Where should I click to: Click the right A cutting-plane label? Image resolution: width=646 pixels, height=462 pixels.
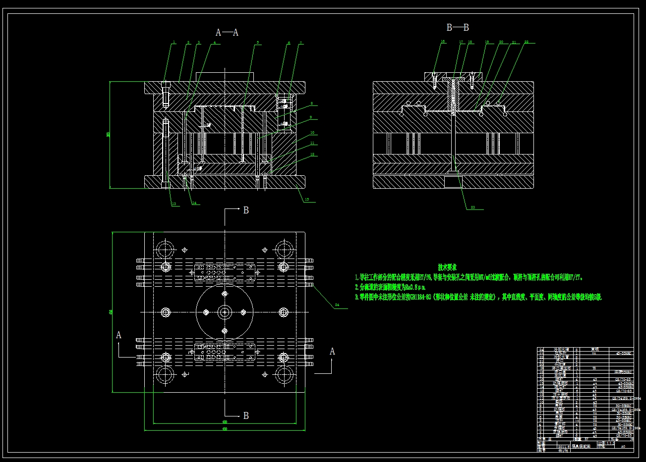(332, 352)
